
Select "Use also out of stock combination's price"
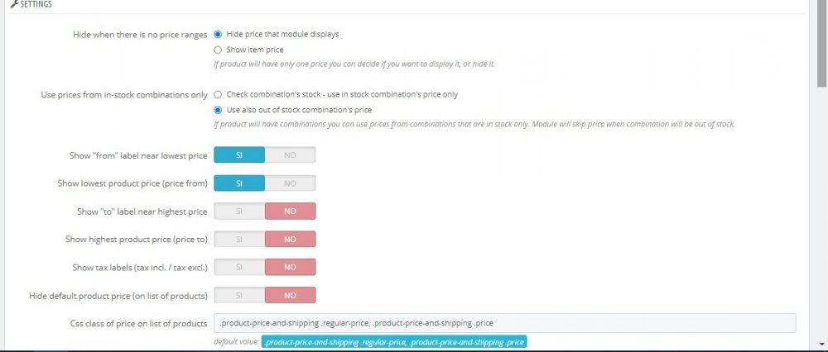(x=218, y=110)
